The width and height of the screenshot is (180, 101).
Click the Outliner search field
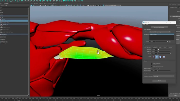[x=14, y=7]
